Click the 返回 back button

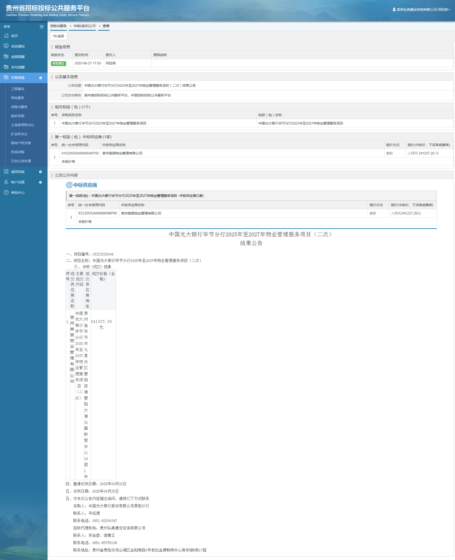pyautogui.click(x=58, y=36)
